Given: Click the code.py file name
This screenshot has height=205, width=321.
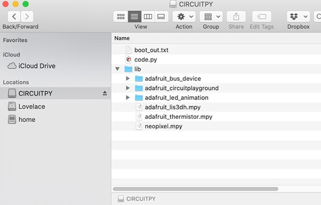Looking at the screenshot, I should 146,60.
